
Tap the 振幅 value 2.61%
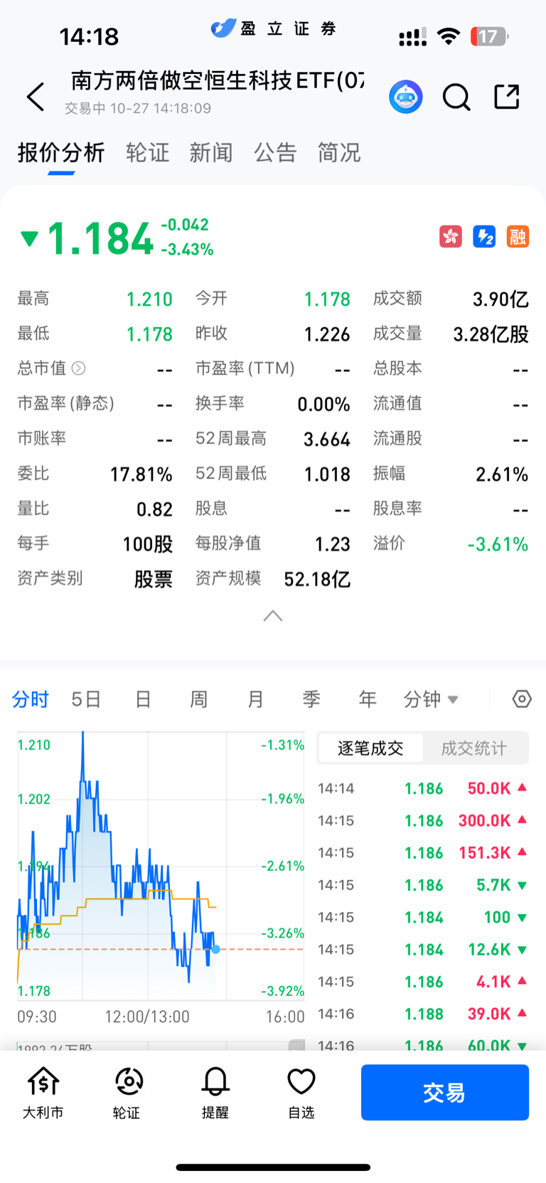tap(502, 474)
